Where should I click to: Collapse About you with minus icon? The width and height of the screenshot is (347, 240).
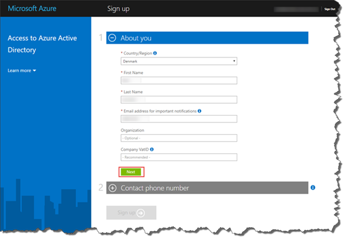click(x=112, y=38)
